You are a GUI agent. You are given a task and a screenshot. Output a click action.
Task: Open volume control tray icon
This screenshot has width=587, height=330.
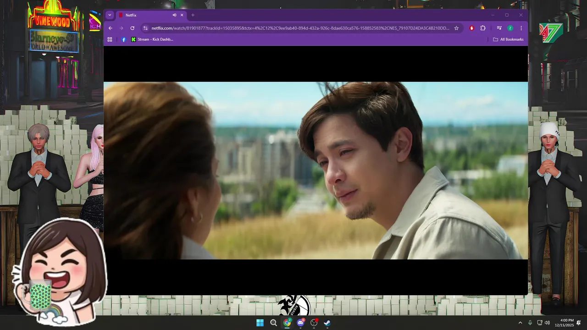point(547,323)
